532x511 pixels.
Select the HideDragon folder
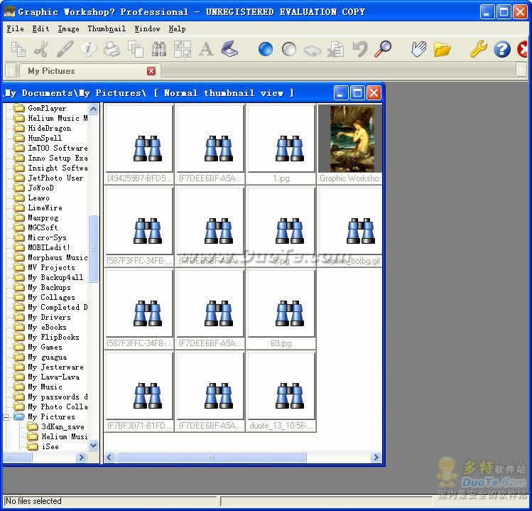coord(49,129)
